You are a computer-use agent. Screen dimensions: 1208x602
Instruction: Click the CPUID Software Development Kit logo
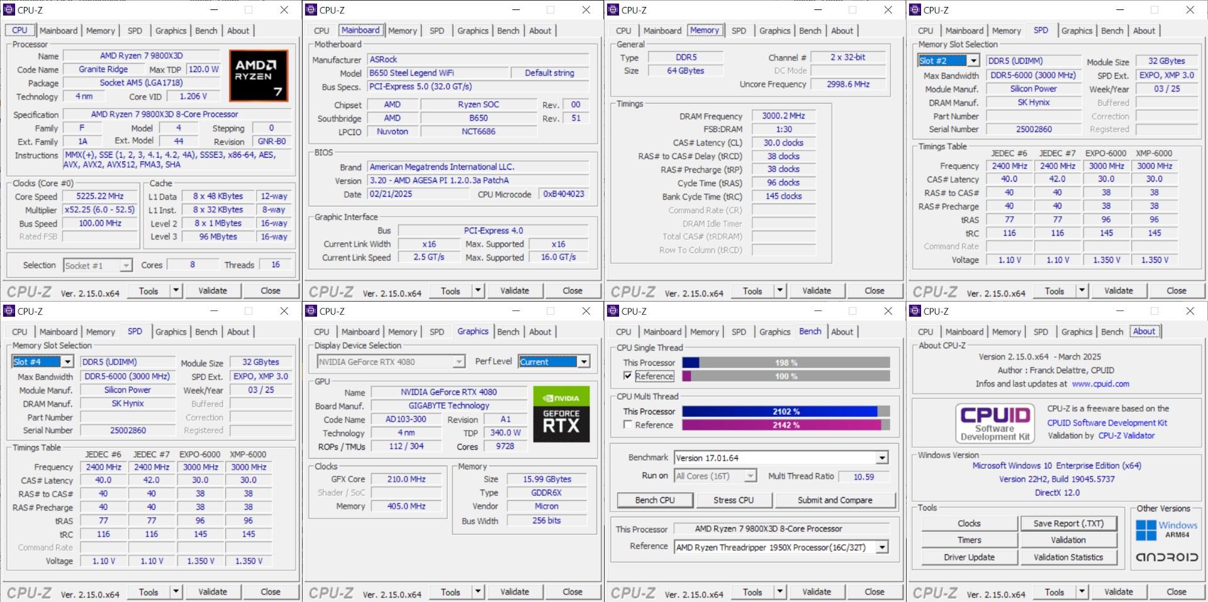pyautogui.click(x=994, y=423)
